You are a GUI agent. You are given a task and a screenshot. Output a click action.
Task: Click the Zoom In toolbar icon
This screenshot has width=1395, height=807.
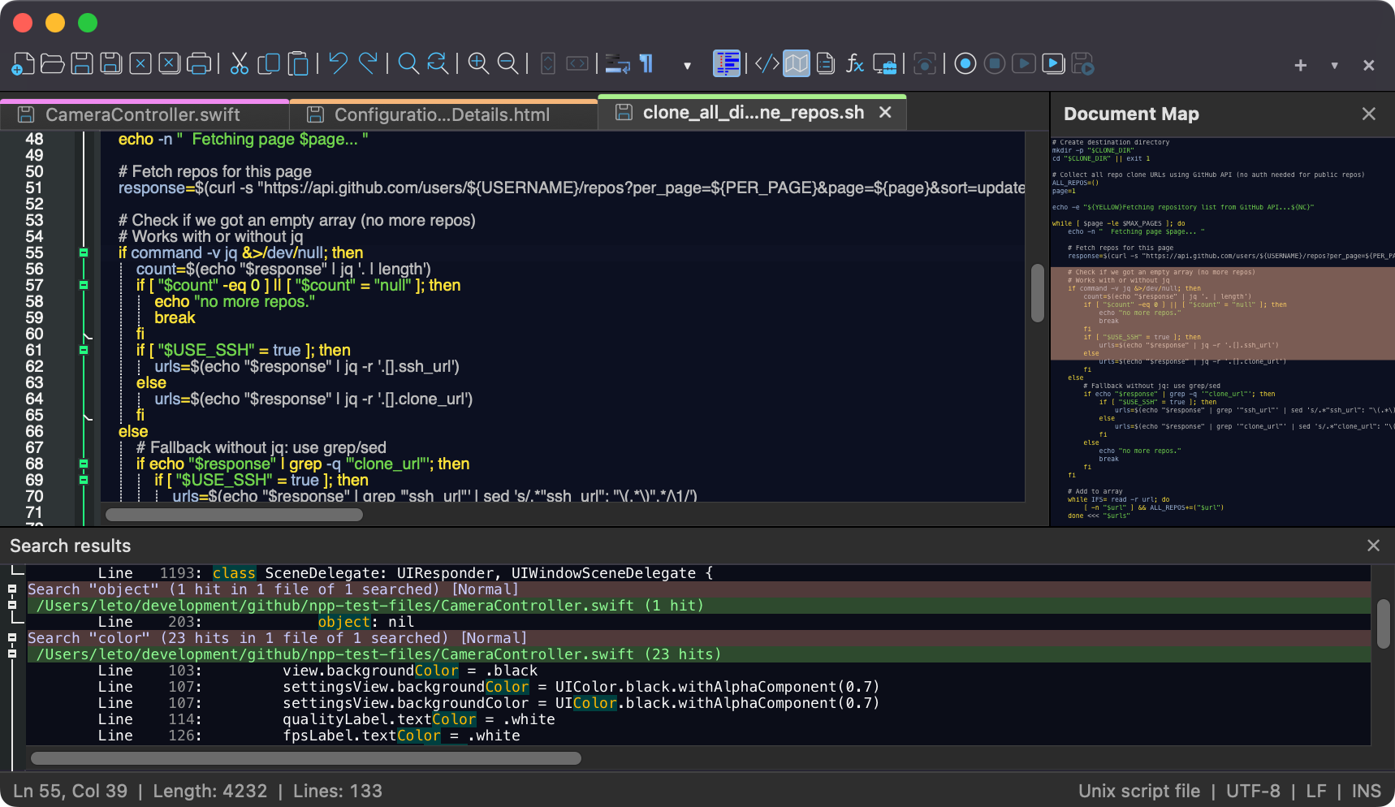(x=478, y=63)
